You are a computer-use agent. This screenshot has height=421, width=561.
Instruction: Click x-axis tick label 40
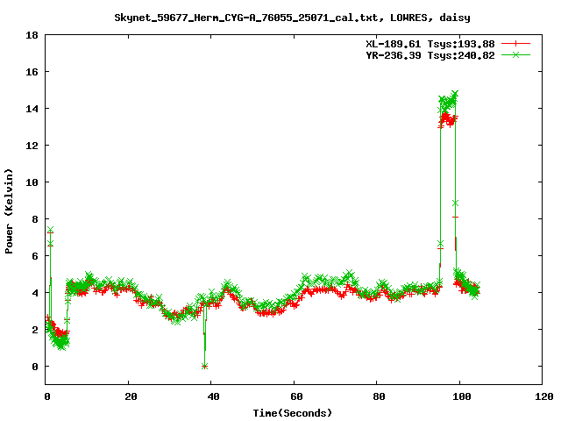click(x=213, y=396)
